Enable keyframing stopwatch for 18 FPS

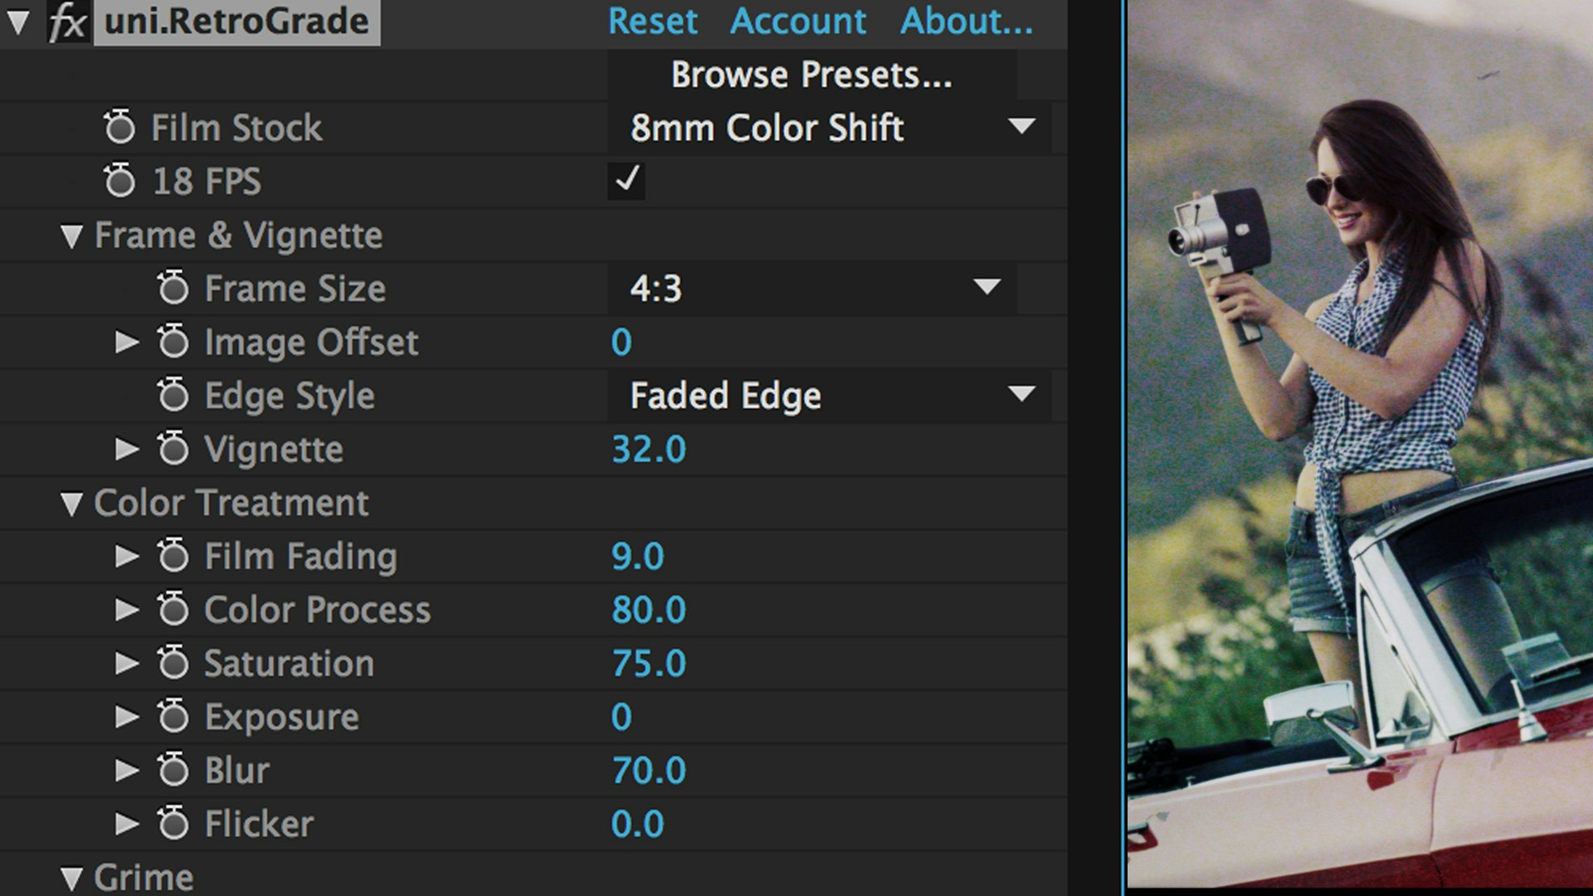(x=119, y=181)
